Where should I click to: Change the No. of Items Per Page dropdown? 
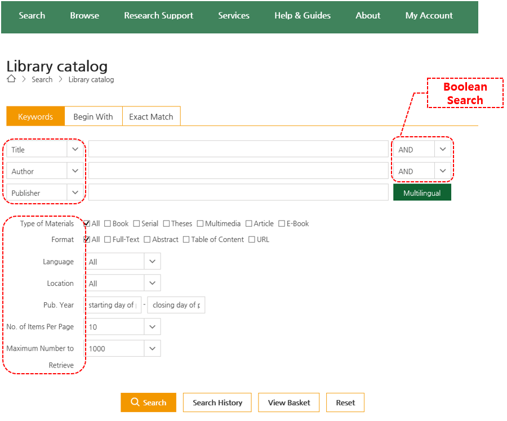click(152, 326)
